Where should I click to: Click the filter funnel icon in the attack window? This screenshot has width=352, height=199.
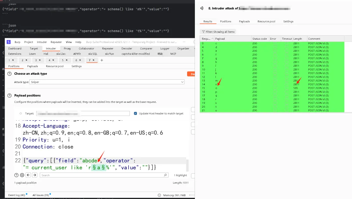[203, 32]
